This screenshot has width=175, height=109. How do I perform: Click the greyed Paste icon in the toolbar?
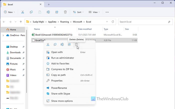click(40, 12)
